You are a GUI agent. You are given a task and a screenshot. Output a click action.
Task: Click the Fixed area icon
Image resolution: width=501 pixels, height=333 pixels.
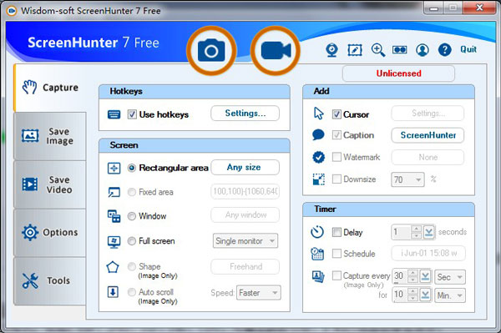coord(114,192)
